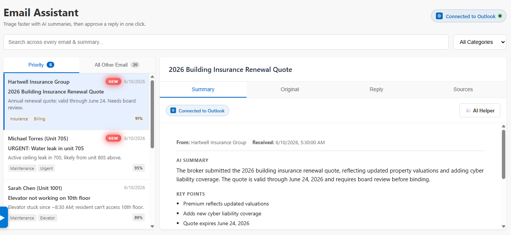This screenshot has width=511, height=235.
Task: Click the Outlook icon in the summary toolbar badge
Action: 173,110
